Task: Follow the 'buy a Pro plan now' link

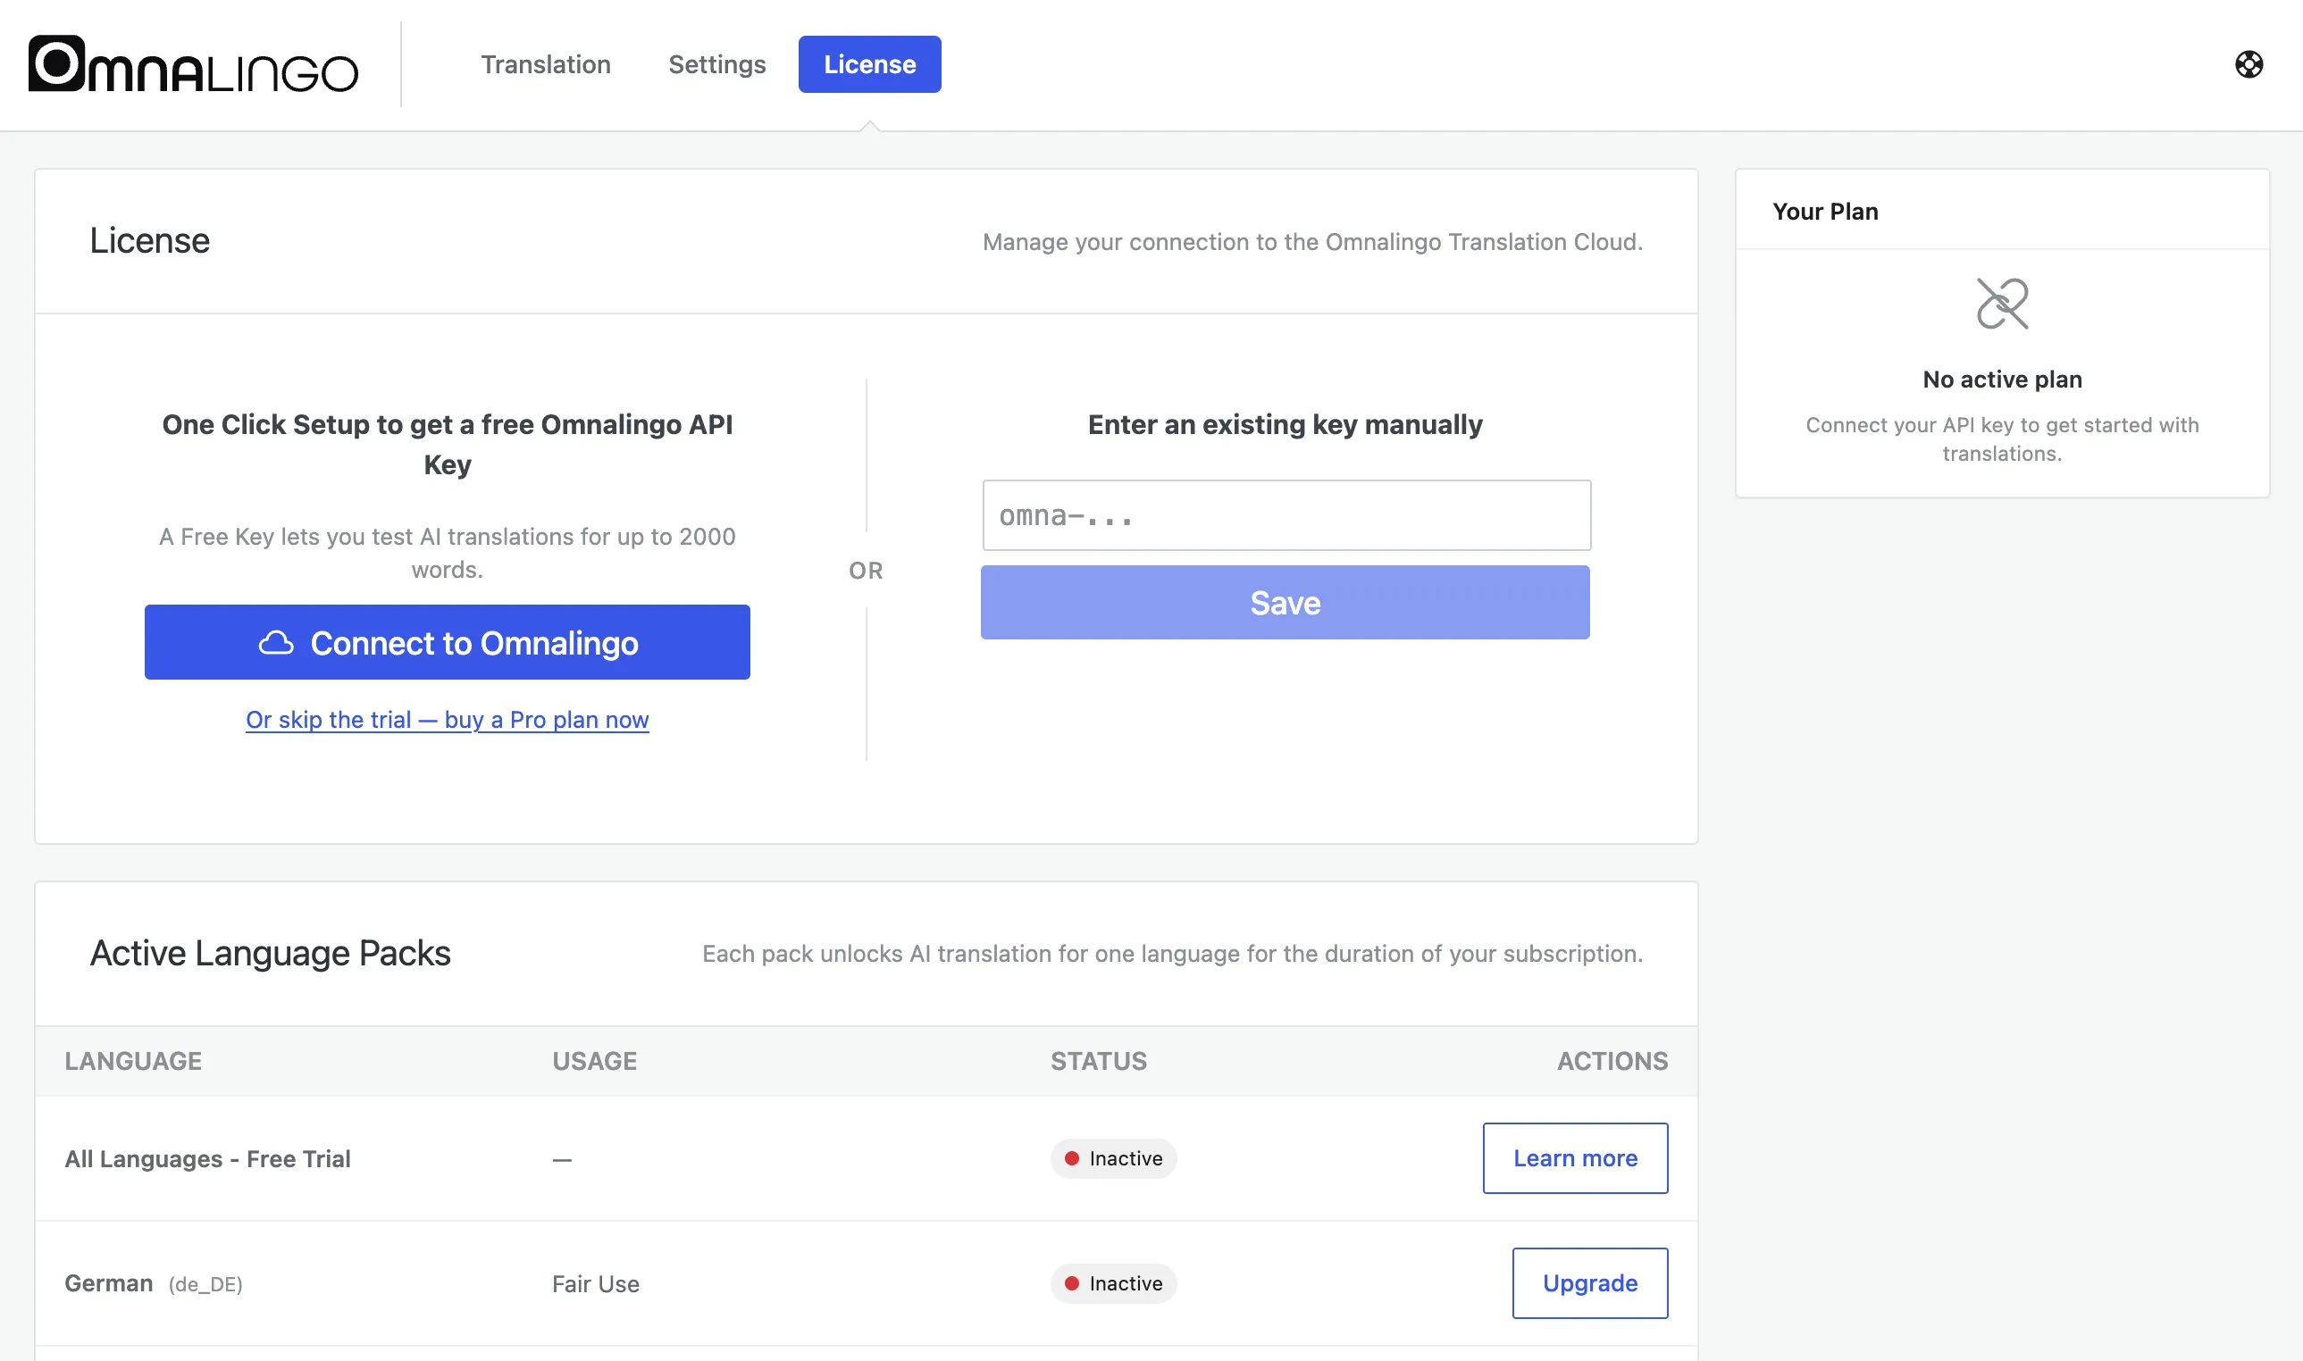Action: coord(447,719)
